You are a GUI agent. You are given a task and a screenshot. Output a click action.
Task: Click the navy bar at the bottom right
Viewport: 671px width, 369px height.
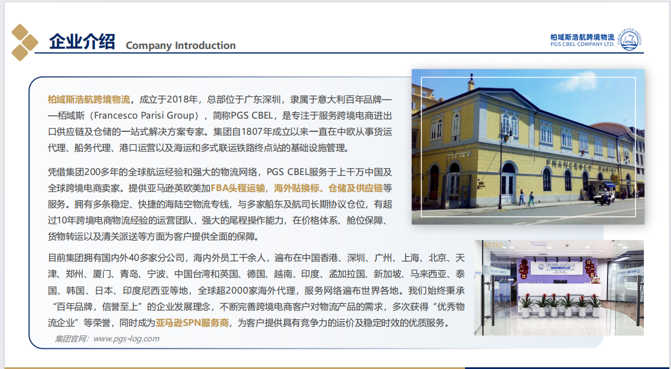tap(567, 367)
